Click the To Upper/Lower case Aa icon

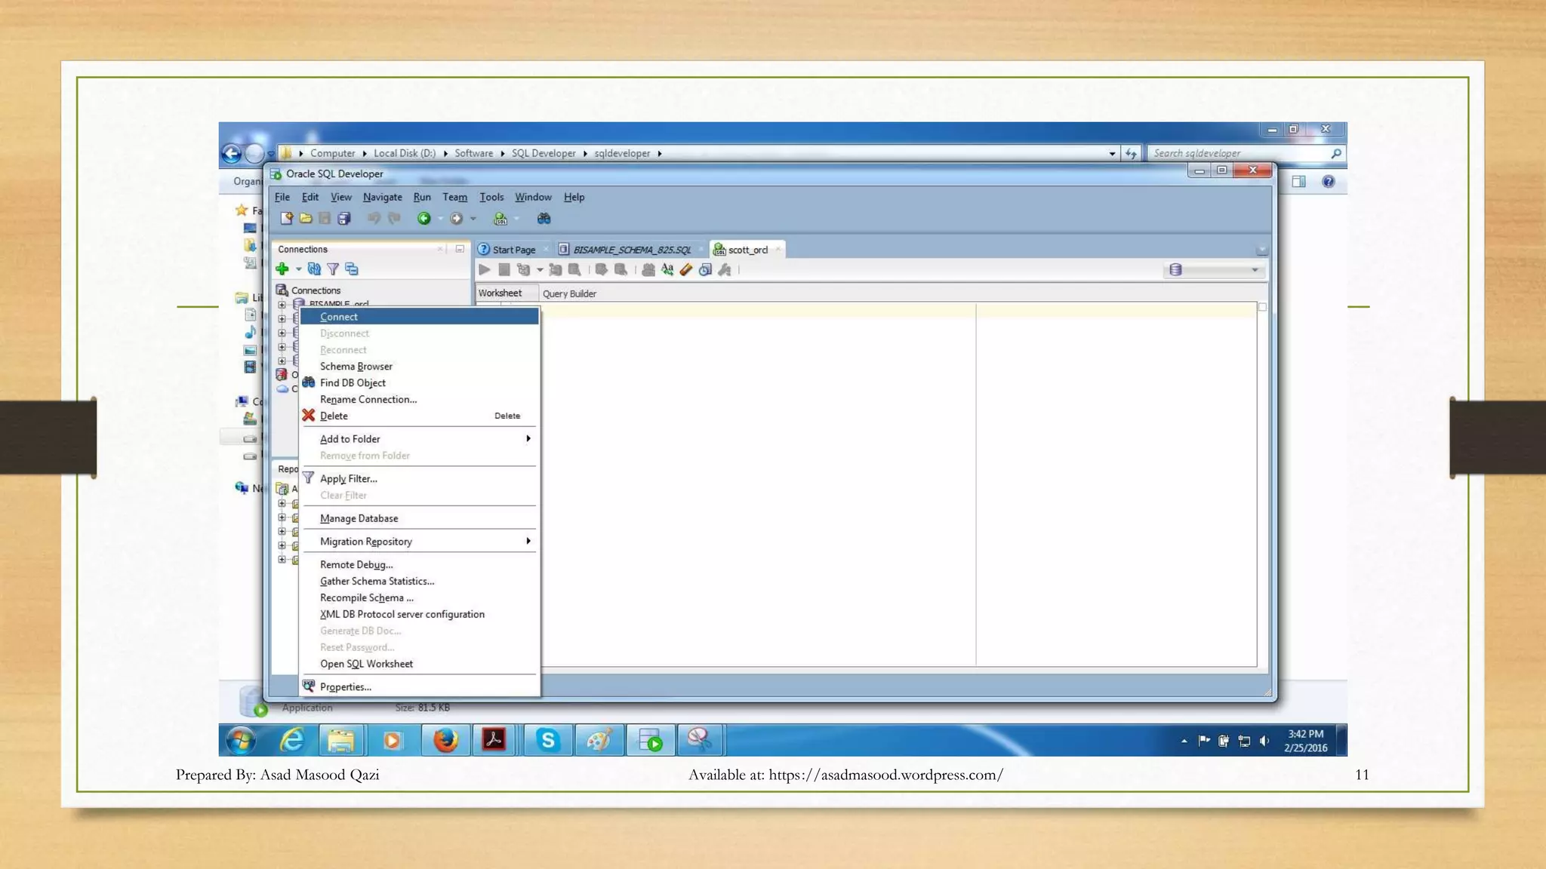coord(667,270)
